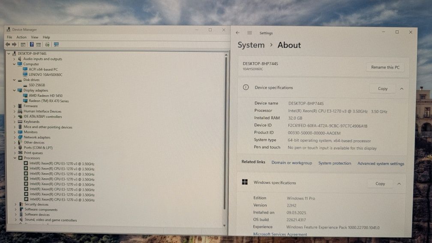Maximize the Settings window

click(x=397, y=32)
